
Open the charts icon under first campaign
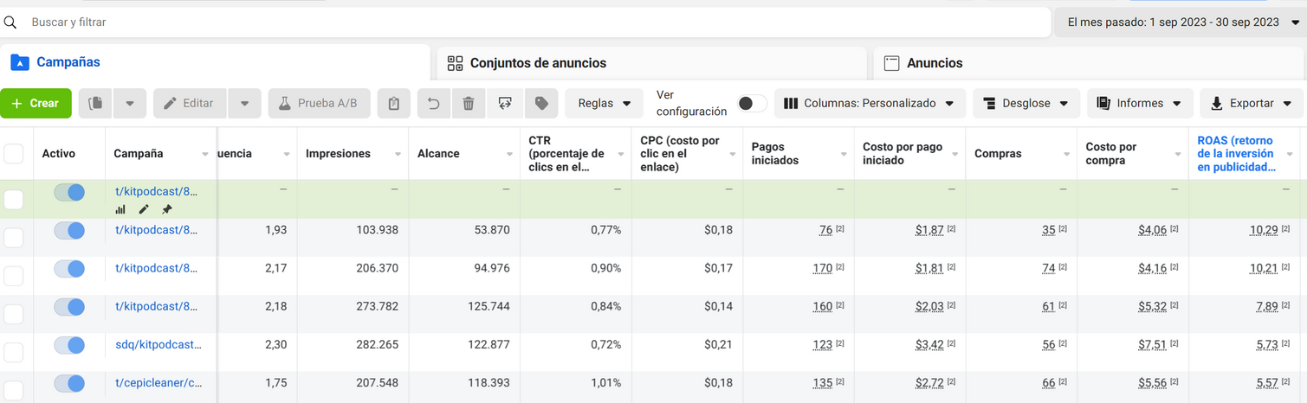(x=120, y=209)
